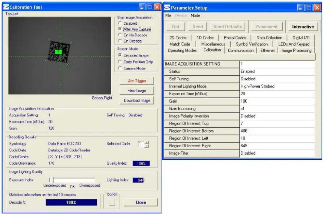323x214 pixels.
Task: Close the Calibration Tool with Close button
Action: pos(141,202)
